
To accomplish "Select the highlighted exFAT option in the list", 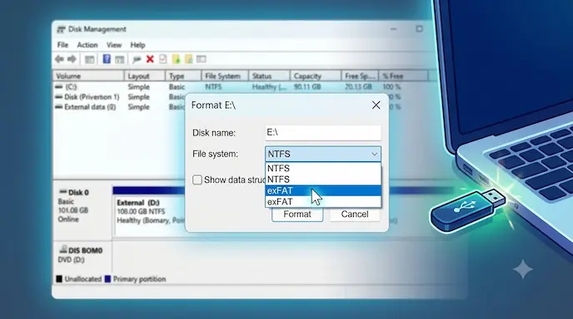I will pyautogui.click(x=323, y=191).
